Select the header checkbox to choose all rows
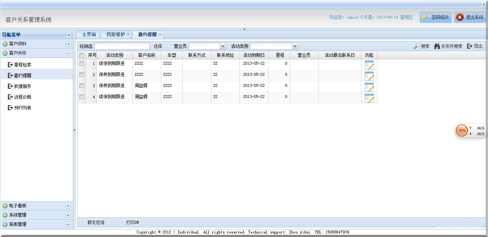 click(x=82, y=55)
